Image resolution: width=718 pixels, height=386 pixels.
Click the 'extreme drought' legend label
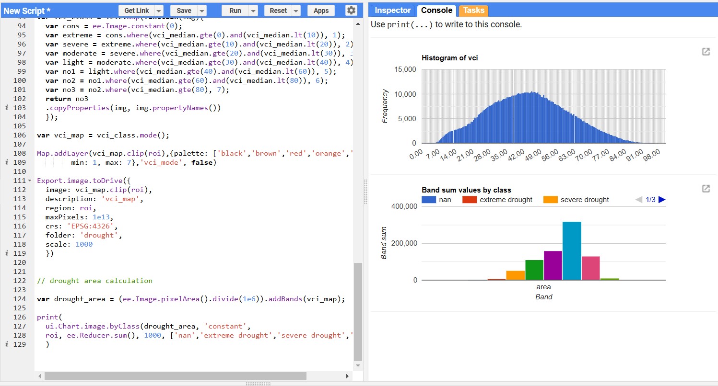pos(506,200)
